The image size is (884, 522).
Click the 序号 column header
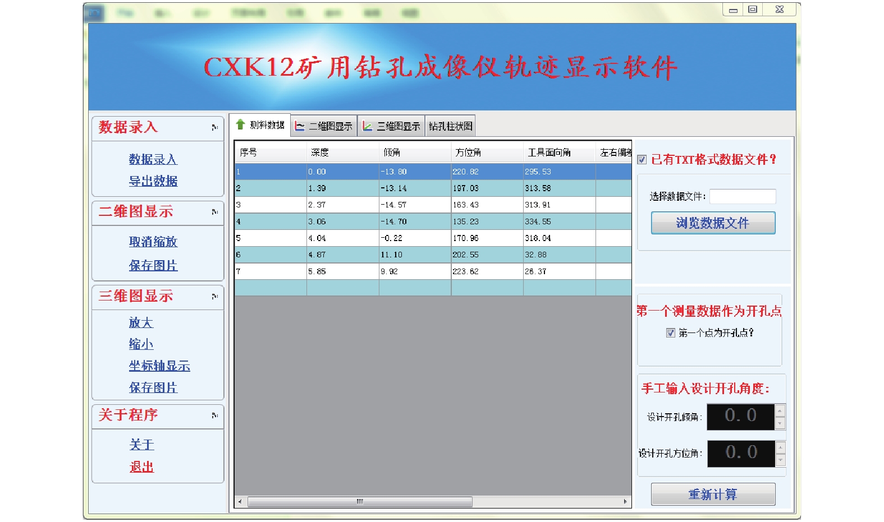pos(271,153)
